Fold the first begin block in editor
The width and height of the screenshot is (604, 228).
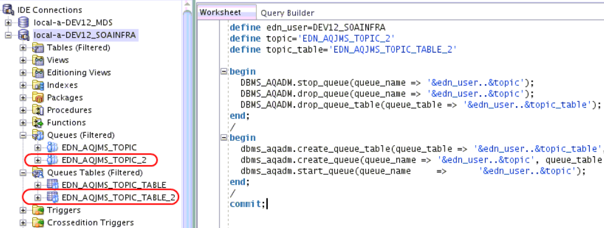(x=224, y=72)
